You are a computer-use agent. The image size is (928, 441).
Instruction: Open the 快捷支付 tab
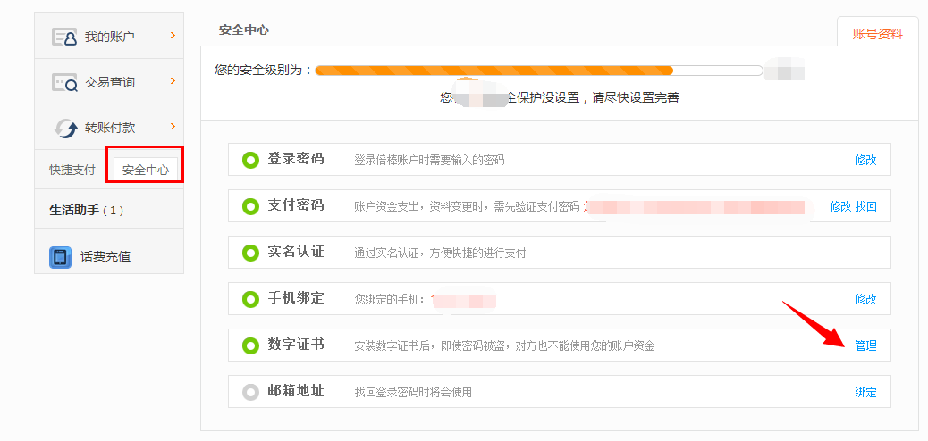72,170
